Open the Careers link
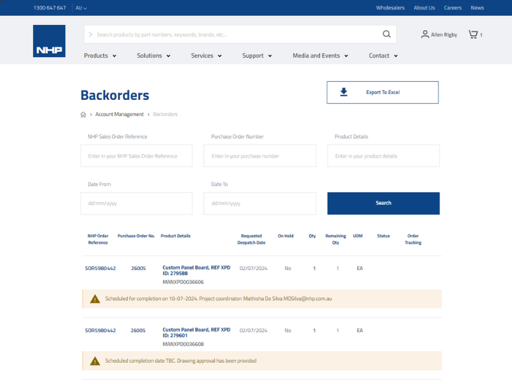This screenshot has width=512, height=384. (452, 8)
